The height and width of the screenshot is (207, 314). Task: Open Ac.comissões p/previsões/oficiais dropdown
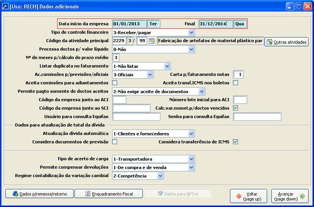(150, 75)
